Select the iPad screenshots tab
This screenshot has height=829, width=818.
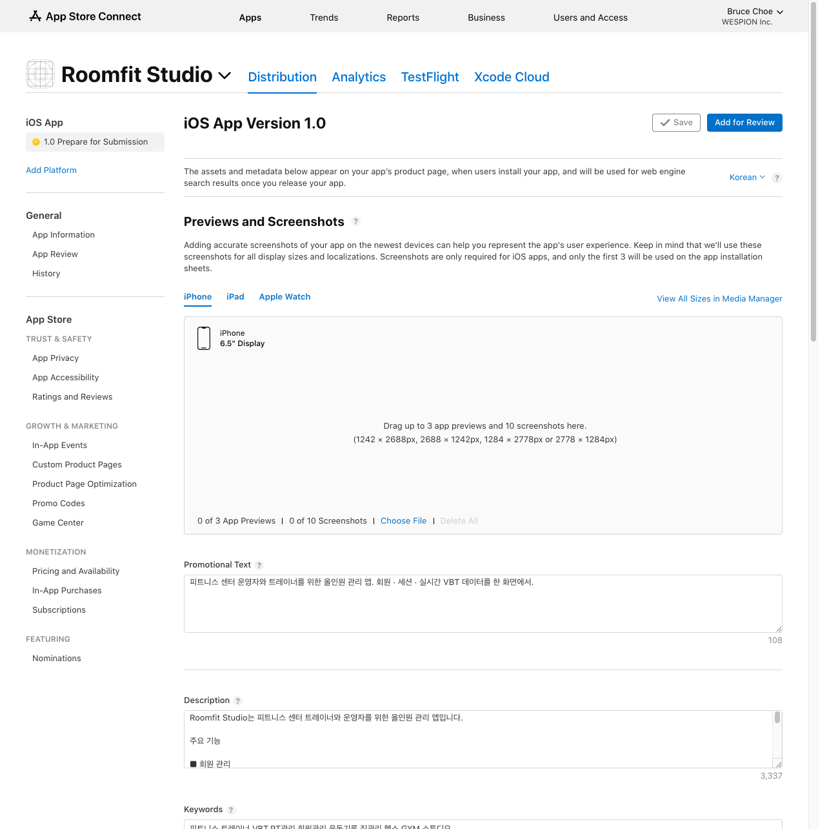tap(235, 297)
